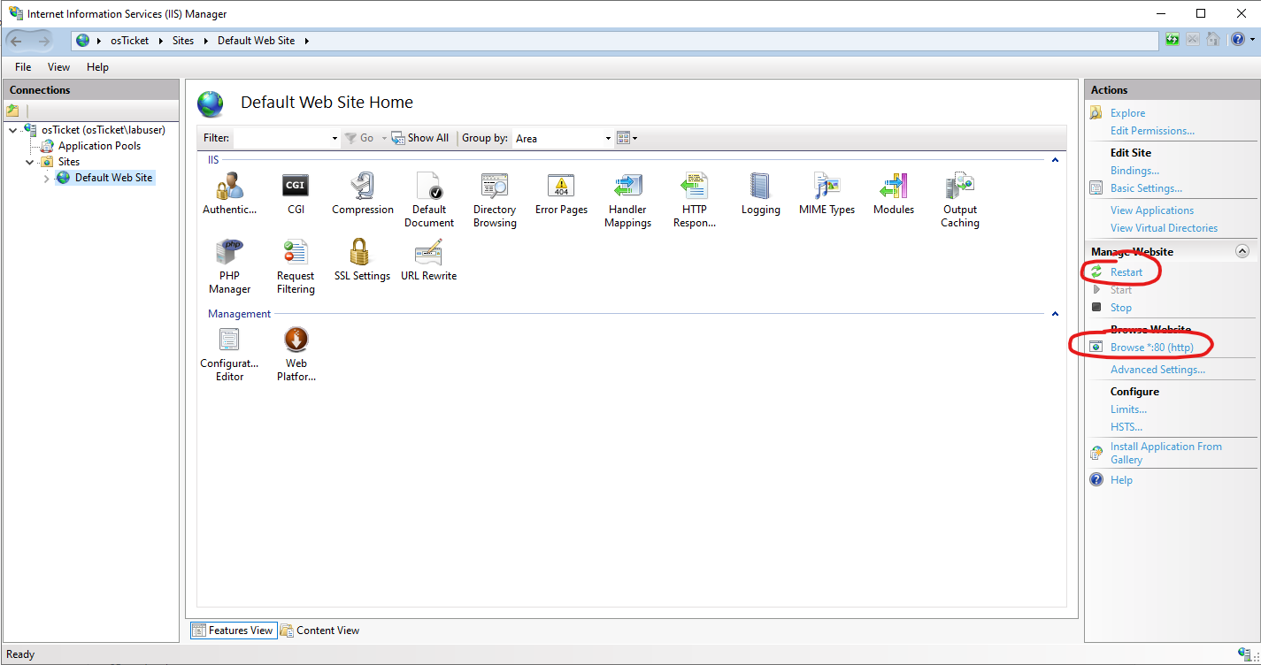Open Limits... configure link
Viewport: 1261px width, 665px height.
(1128, 409)
